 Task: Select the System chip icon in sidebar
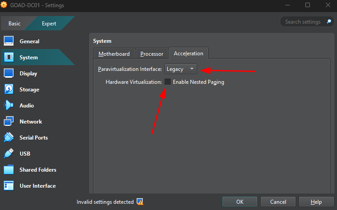pyautogui.click(x=8, y=57)
